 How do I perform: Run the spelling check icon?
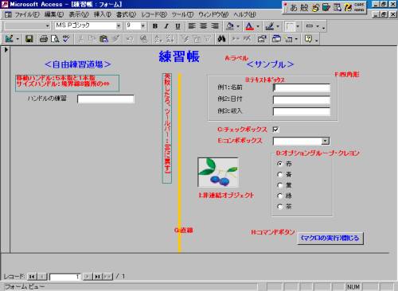tap(66, 39)
